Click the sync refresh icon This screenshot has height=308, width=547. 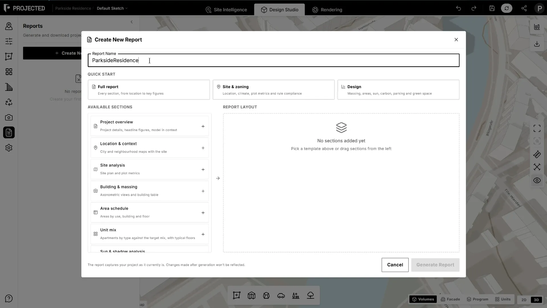pyautogui.click(x=507, y=8)
